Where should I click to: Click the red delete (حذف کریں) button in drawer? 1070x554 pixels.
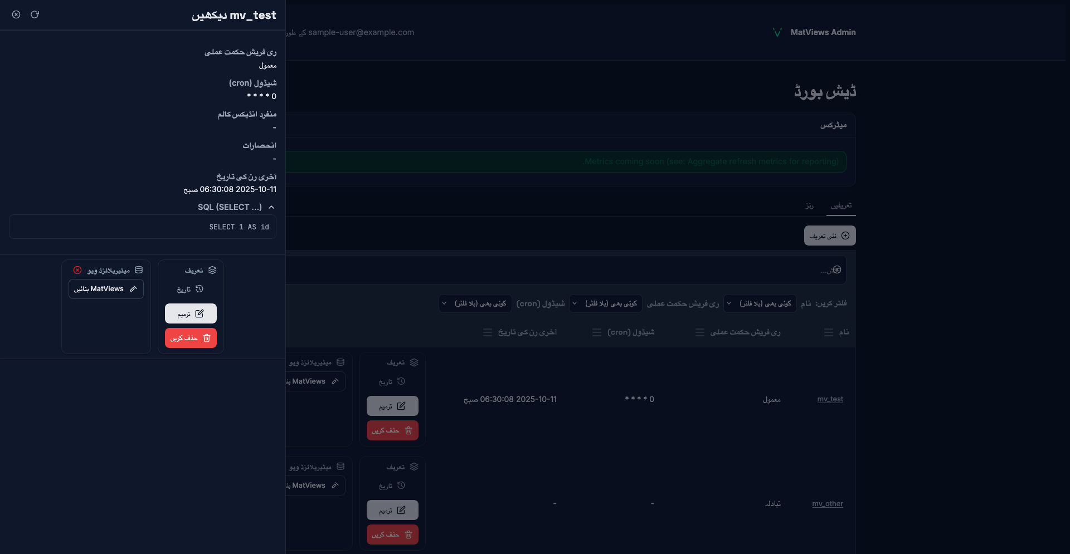(x=191, y=338)
